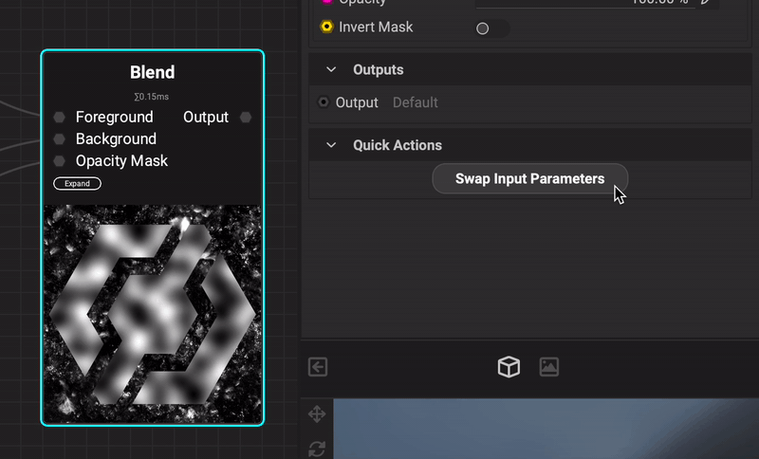Click the Background input socket
The width and height of the screenshot is (759, 459).
point(59,139)
